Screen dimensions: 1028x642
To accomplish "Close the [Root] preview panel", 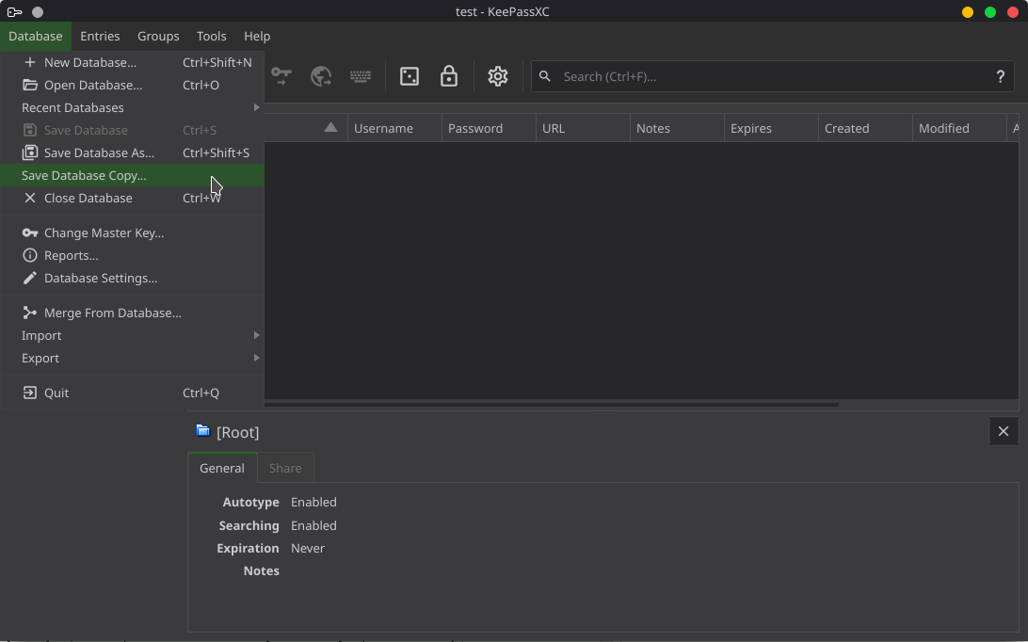I will [x=1004, y=431].
